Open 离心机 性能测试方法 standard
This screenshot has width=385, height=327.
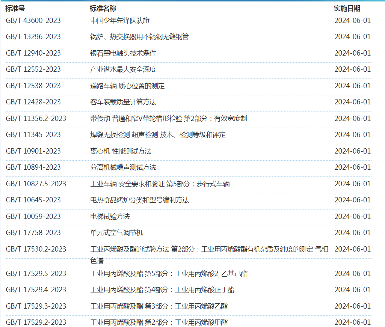click(x=121, y=151)
